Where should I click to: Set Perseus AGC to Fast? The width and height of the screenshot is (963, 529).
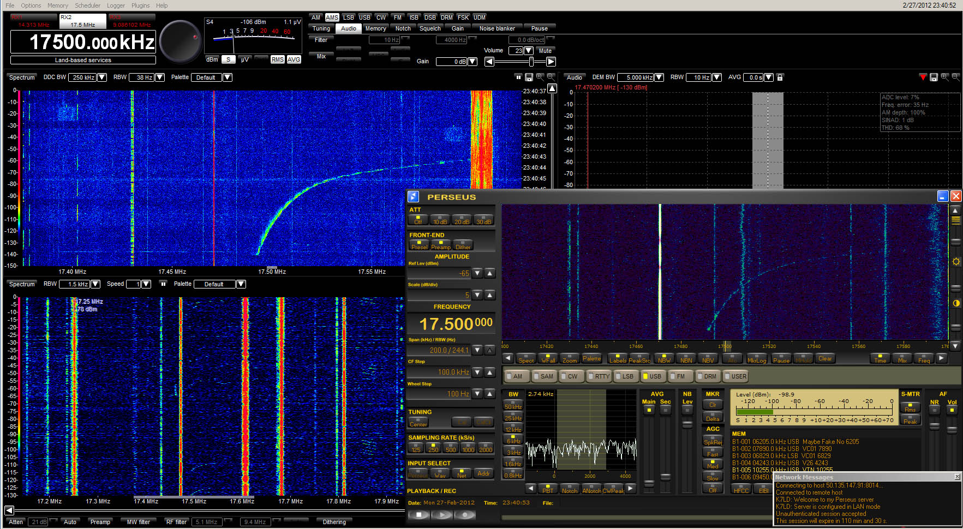click(713, 452)
